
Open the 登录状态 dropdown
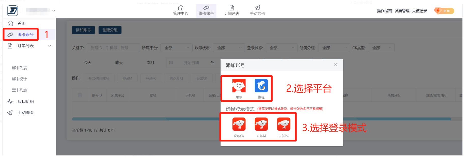(282, 48)
